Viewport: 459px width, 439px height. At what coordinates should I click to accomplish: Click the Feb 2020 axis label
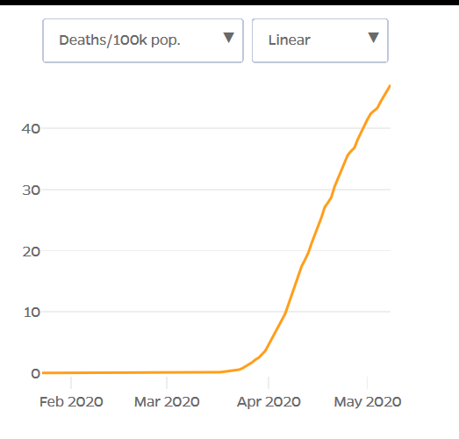(x=71, y=401)
